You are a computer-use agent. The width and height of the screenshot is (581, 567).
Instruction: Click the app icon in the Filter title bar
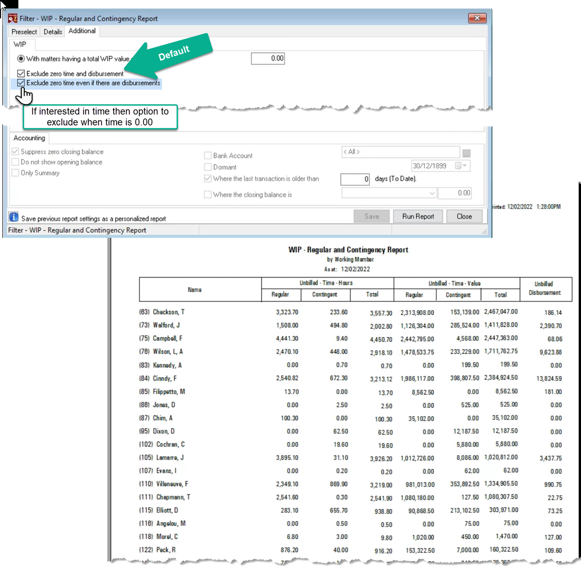(x=12, y=18)
